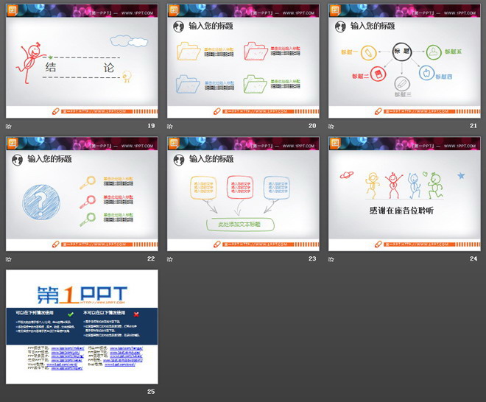Click the green '此处添加文本标题' box in slide 23
Image resolution: width=486 pixels, height=402 pixels.
(x=240, y=225)
